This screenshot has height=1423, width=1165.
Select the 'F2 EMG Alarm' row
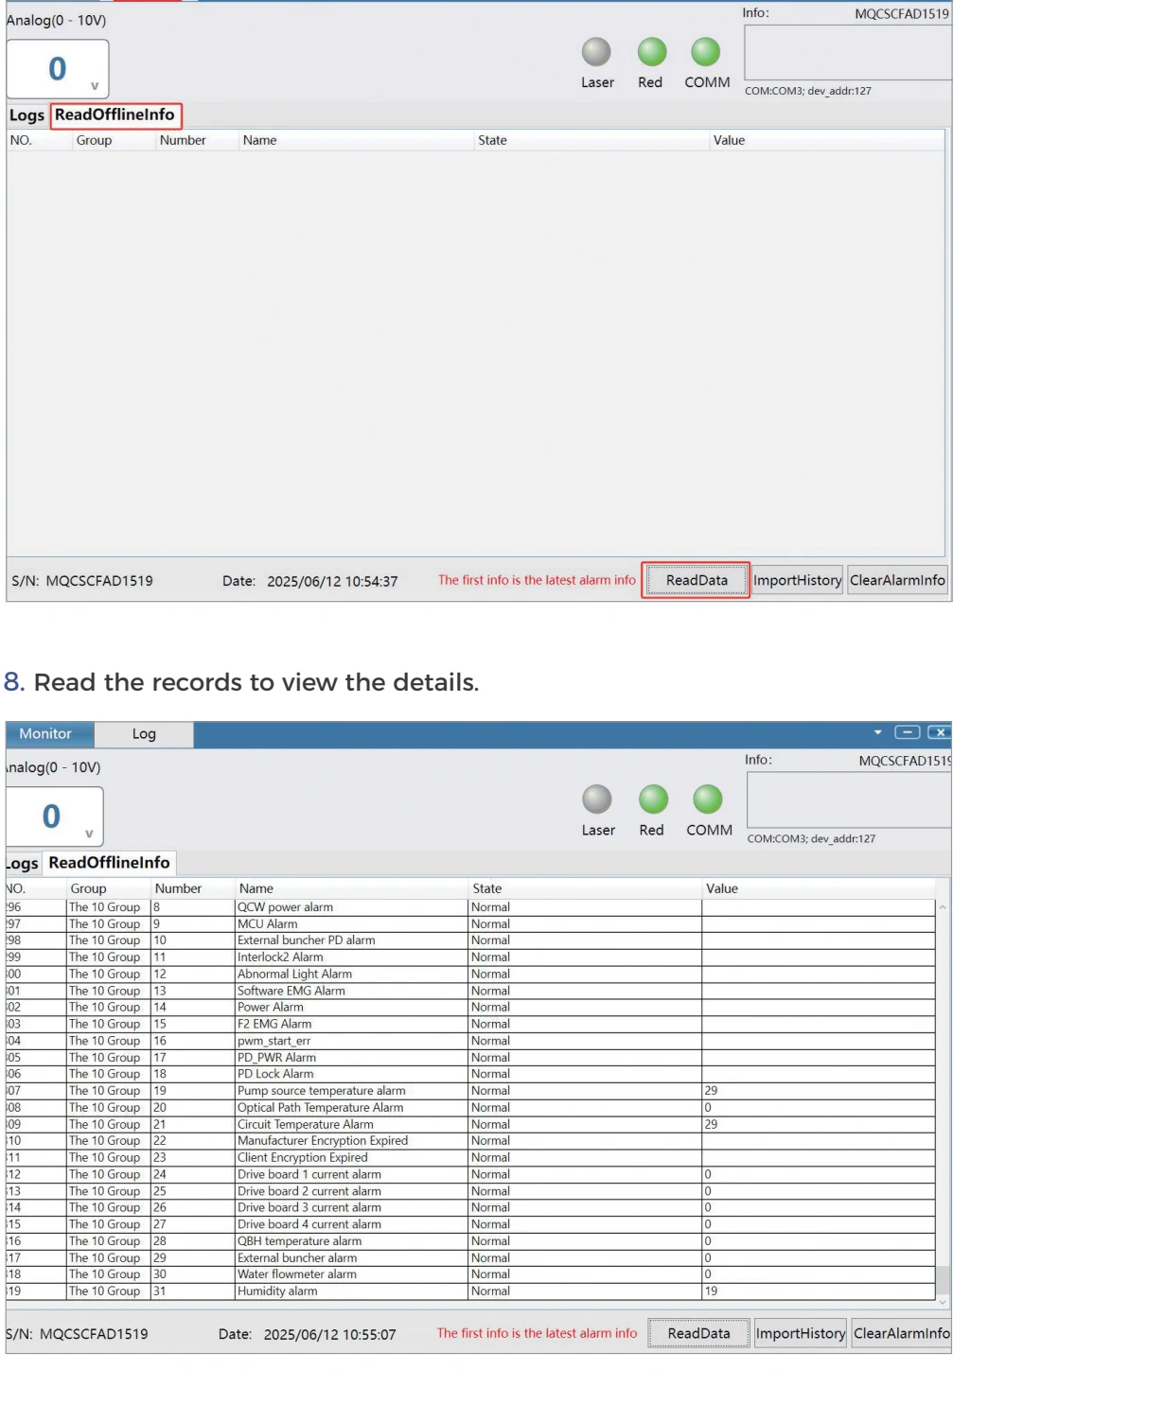click(x=470, y=1025)
